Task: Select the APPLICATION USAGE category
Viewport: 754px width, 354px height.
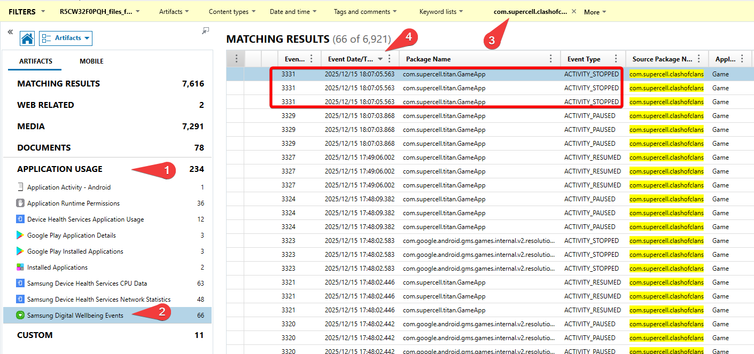Action: click(110, 169)
